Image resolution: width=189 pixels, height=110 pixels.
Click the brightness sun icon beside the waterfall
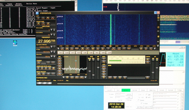pyautogui.click(x=158, y=27)
